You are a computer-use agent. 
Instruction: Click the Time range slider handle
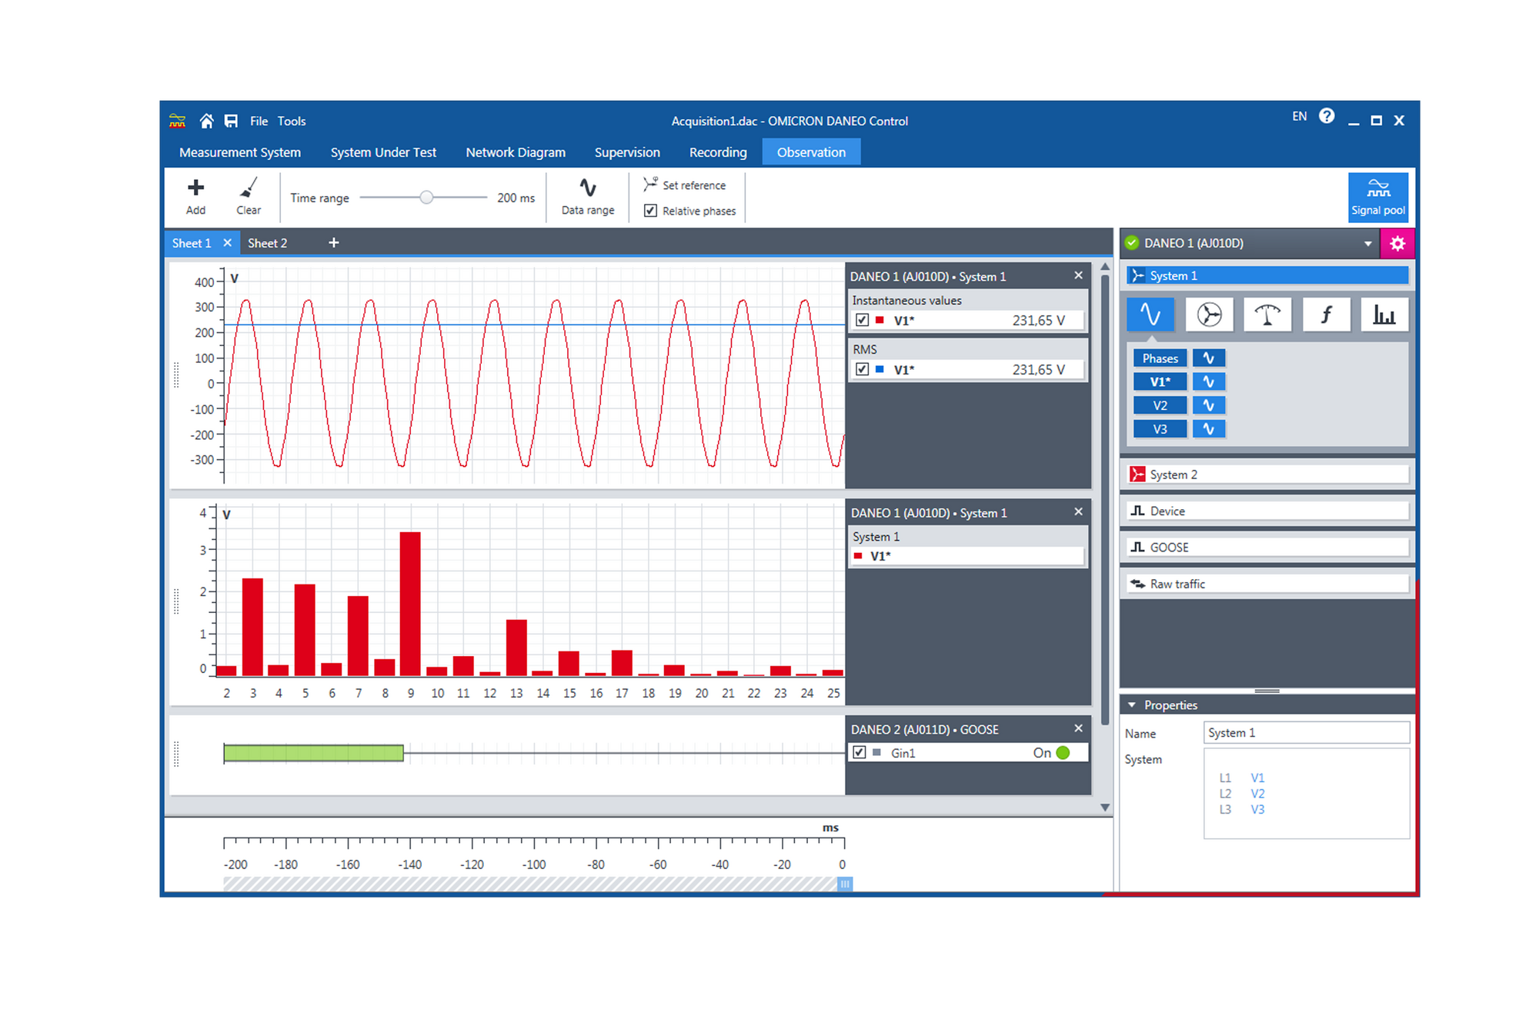coord(426,198)
